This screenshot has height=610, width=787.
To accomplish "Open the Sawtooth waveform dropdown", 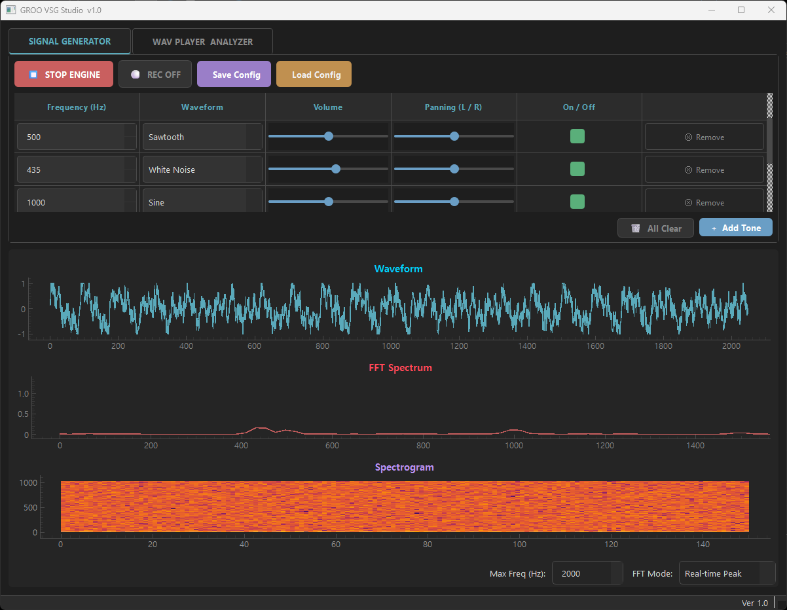I will pyautogui.click(x=202, y=137).
